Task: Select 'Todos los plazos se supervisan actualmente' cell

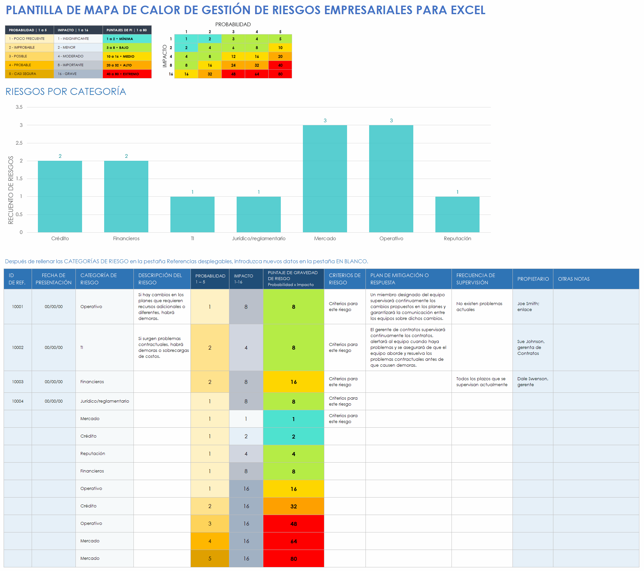Action: click(482, 382)
